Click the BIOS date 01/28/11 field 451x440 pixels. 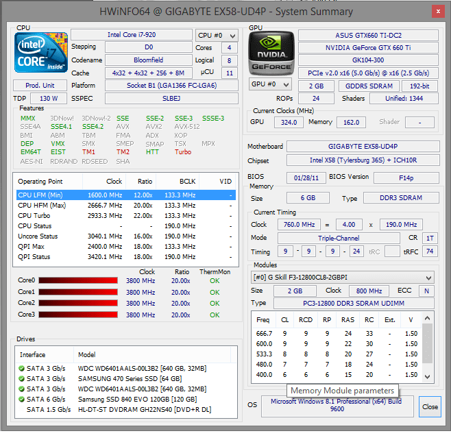(x=306, y=178)
